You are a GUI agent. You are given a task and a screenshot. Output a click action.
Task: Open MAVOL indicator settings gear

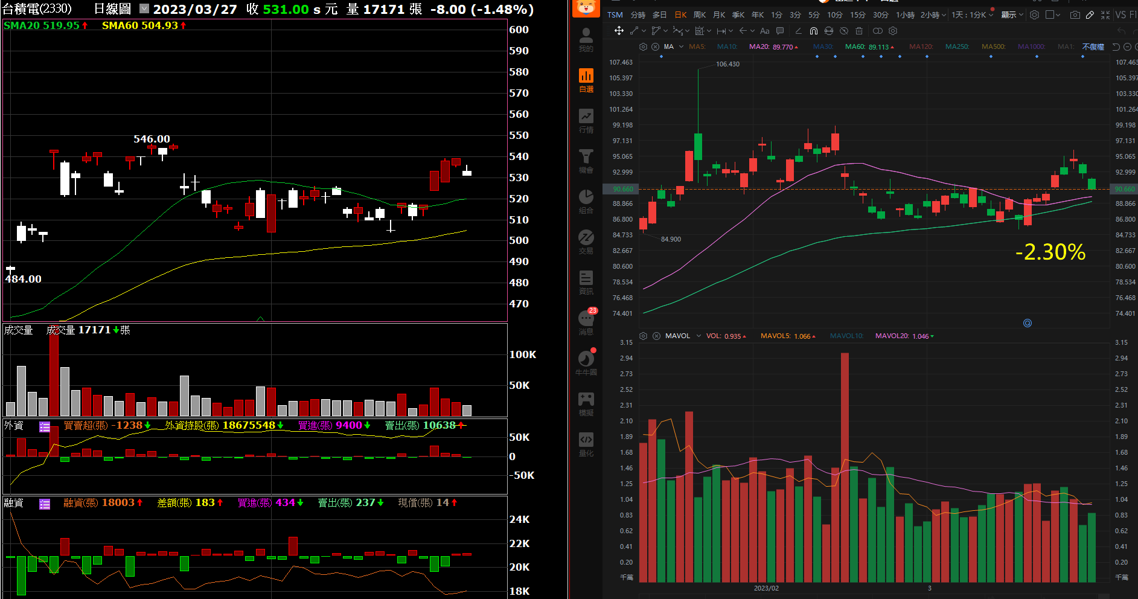tap(643, 336)
